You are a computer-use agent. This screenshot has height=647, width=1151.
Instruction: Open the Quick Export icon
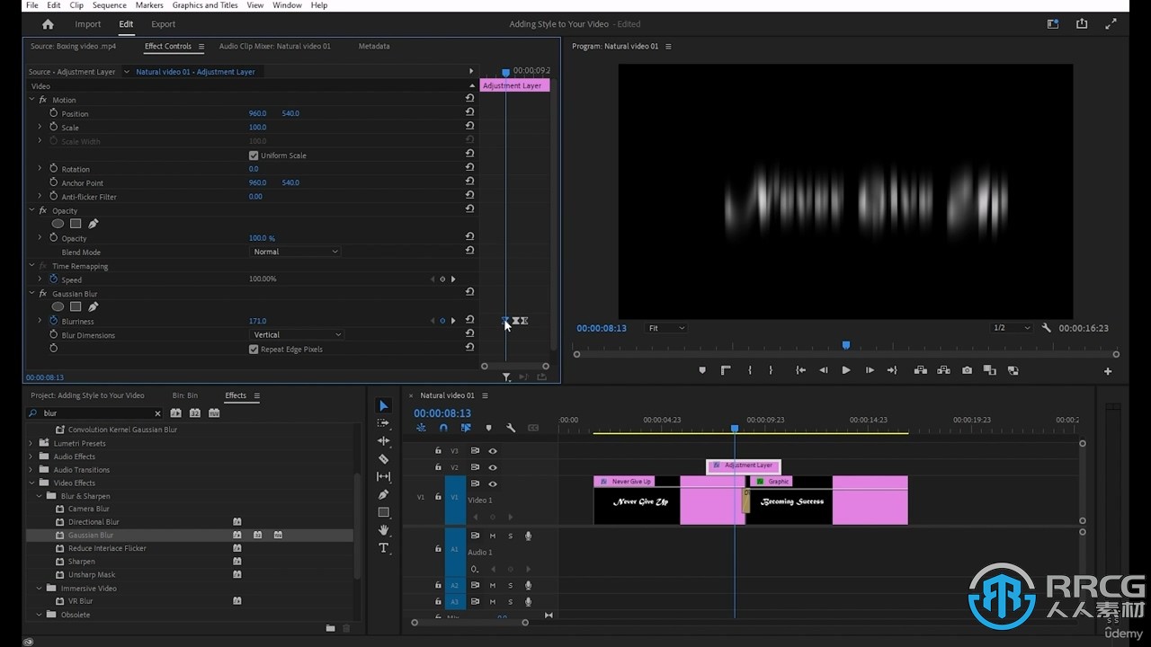(x=1082, y=24)
